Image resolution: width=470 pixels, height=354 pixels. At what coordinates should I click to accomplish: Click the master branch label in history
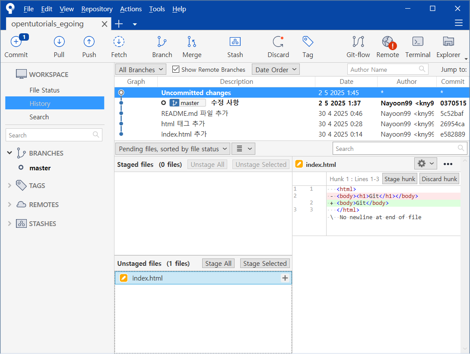click(187, 103)
